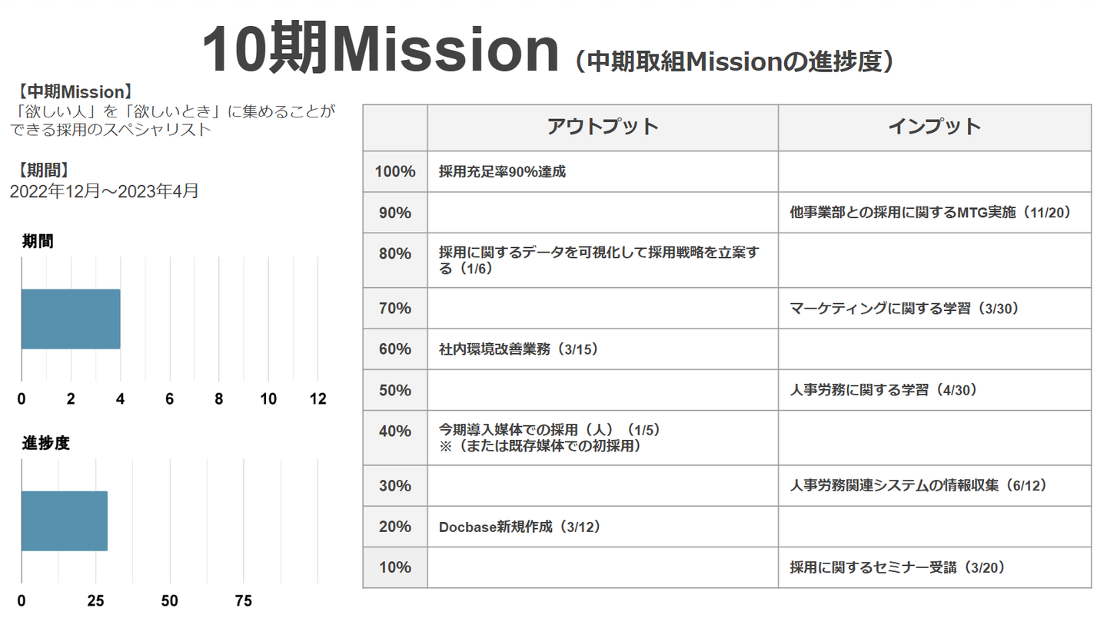Click the 今期導入媒体での採用 cell
Viewport: 1107px width, 618px height.
[549, 438]
